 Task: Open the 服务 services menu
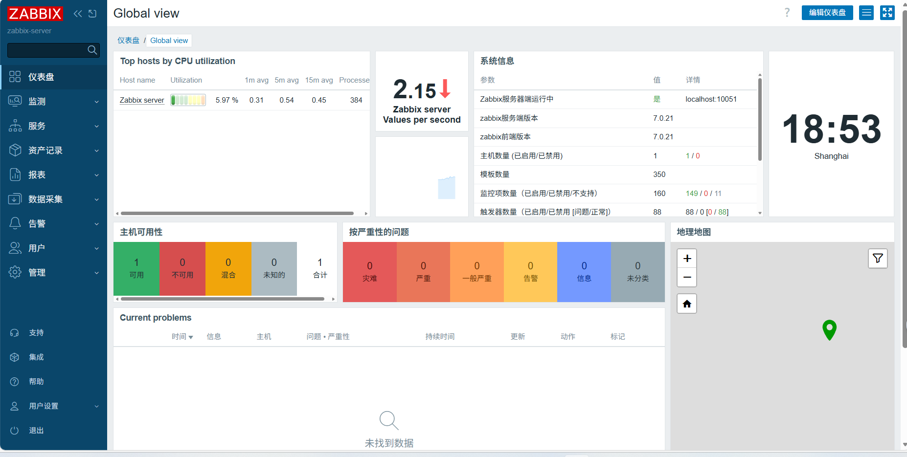pyautogui.click(x=54, y=126)
